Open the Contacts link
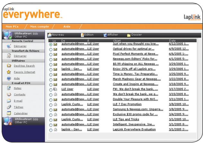Screen dimensions: 203x143 (20, 94)
